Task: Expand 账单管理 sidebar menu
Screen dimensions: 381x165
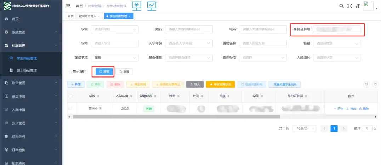Action: [x=31, y=83]
